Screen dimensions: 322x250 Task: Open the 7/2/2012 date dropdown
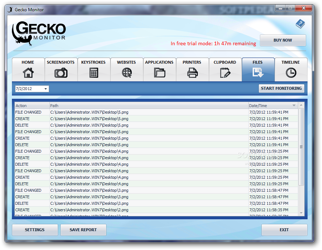tap(45, 89)
